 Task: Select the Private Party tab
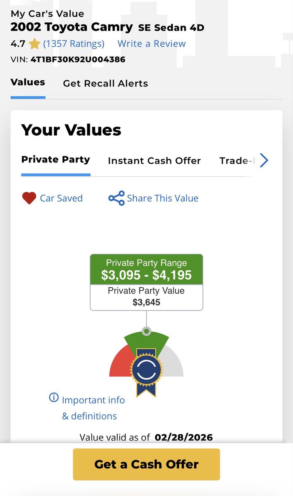(x=55, y=160)
